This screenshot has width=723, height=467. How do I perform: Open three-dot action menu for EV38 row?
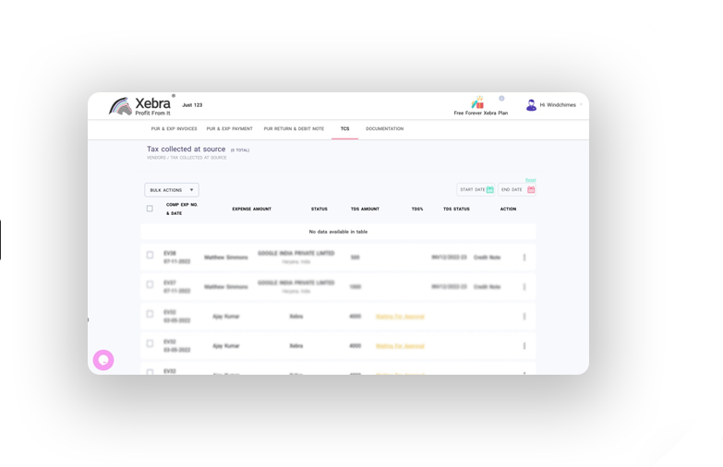click(x=524, y=257)
